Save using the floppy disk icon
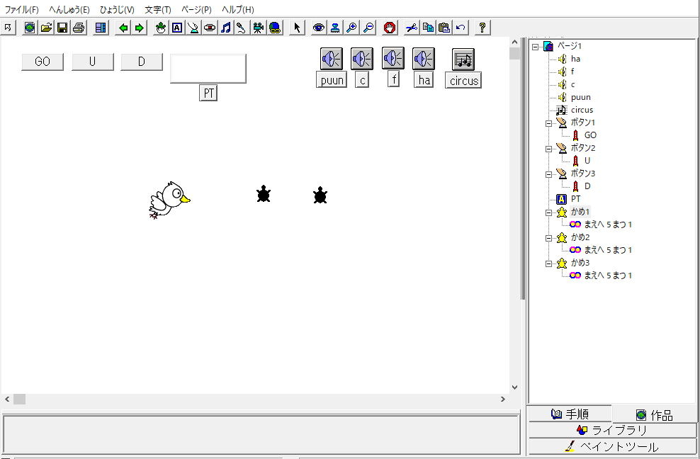 click(x=62, y=28)
